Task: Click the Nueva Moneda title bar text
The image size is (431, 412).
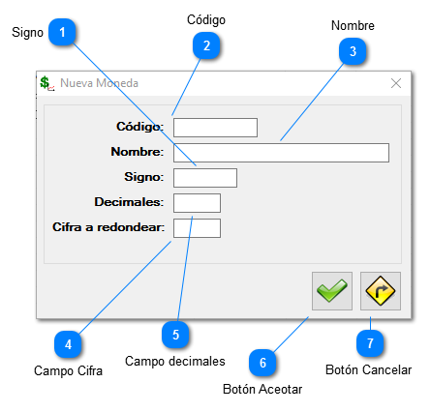Action: (x=99, y=83)
